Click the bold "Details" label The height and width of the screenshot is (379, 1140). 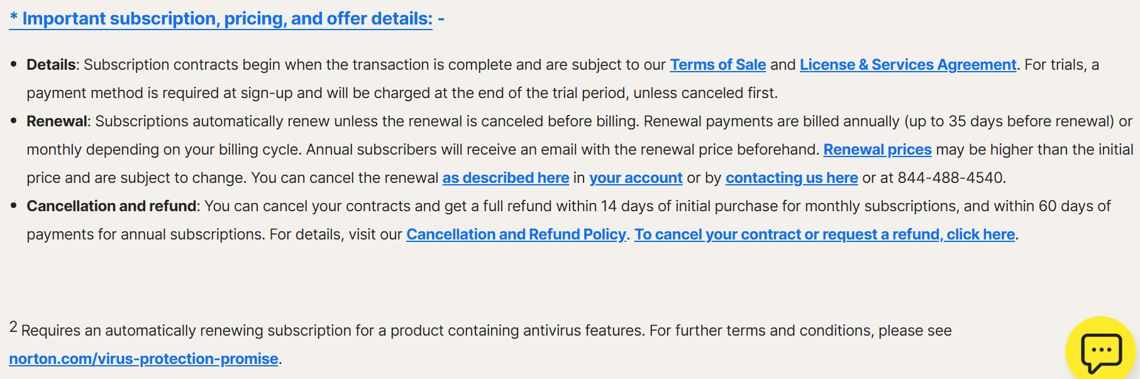pos(51,65)
